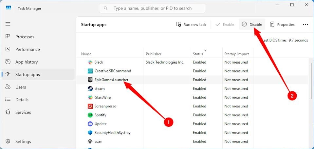Select the SecurityHealthSystray shield icon

(x=90, y=133)
